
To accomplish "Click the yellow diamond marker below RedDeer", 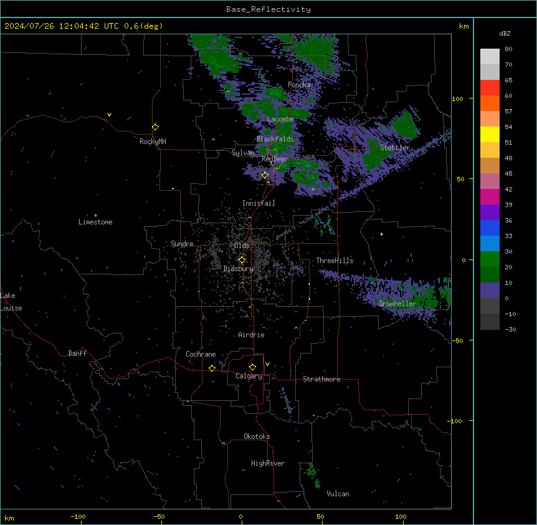I will tap(265, 175).
